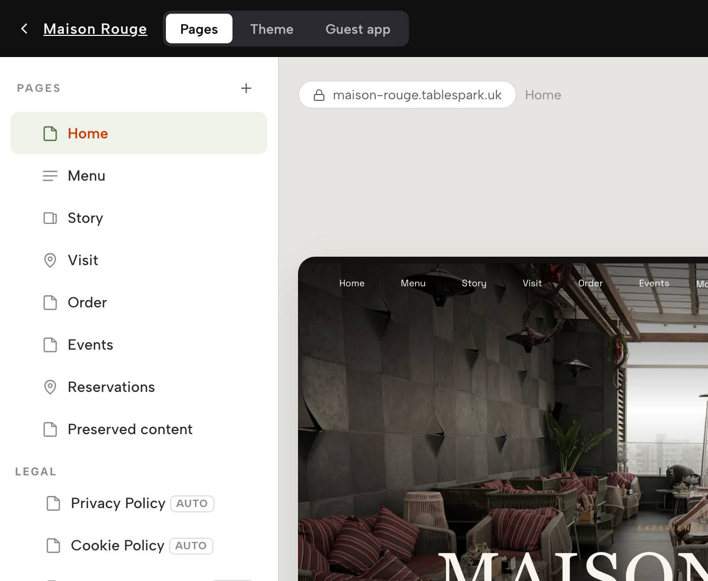
Task: Click the Preserved content file icon
Action: (x=50, y=429)
